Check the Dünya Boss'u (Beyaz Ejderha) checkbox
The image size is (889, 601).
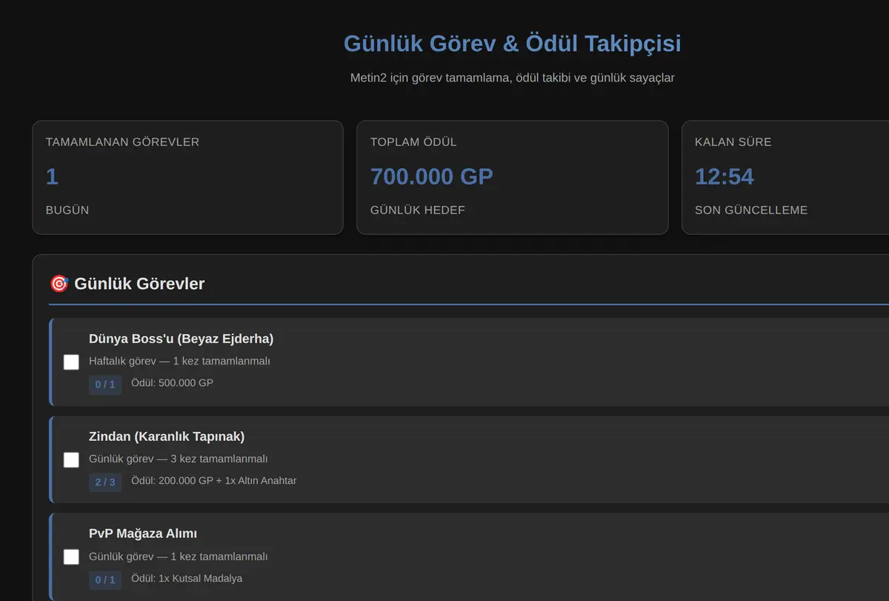pyautogui.click(x=71, y=362)
